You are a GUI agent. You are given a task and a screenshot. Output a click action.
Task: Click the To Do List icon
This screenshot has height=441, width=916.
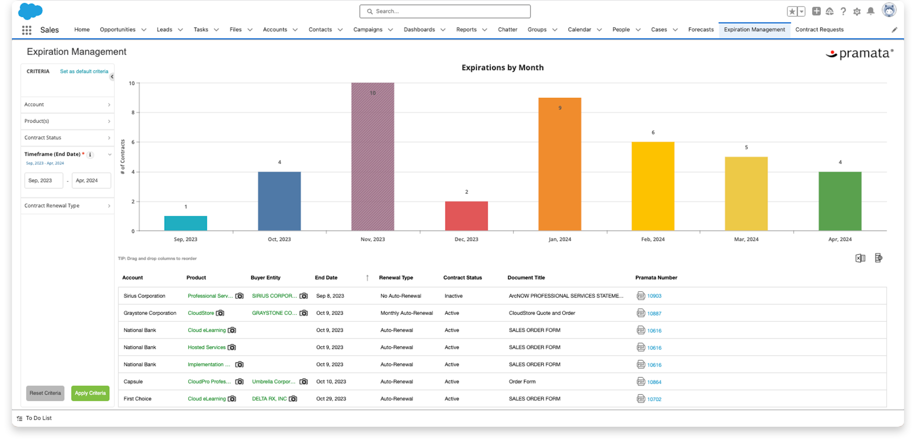[x=20, y=419]
